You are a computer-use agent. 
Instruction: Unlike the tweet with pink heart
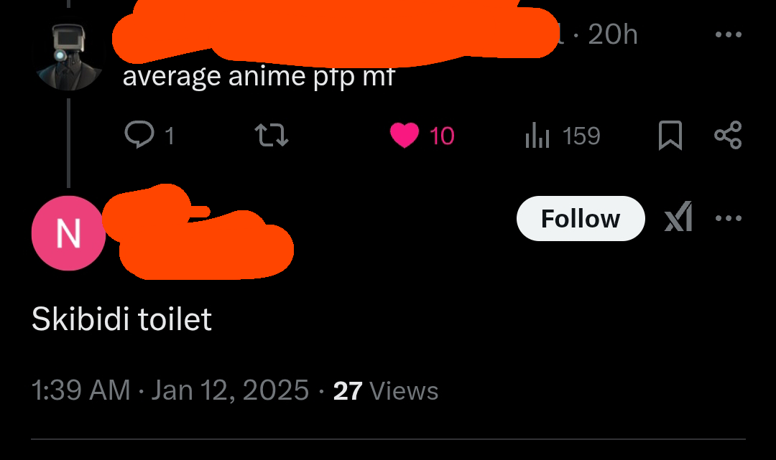(x=405, y=136)
